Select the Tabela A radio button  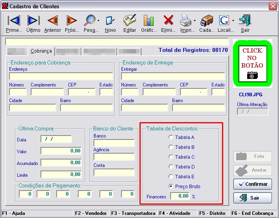pyautogui.click(x=171, y=137)
